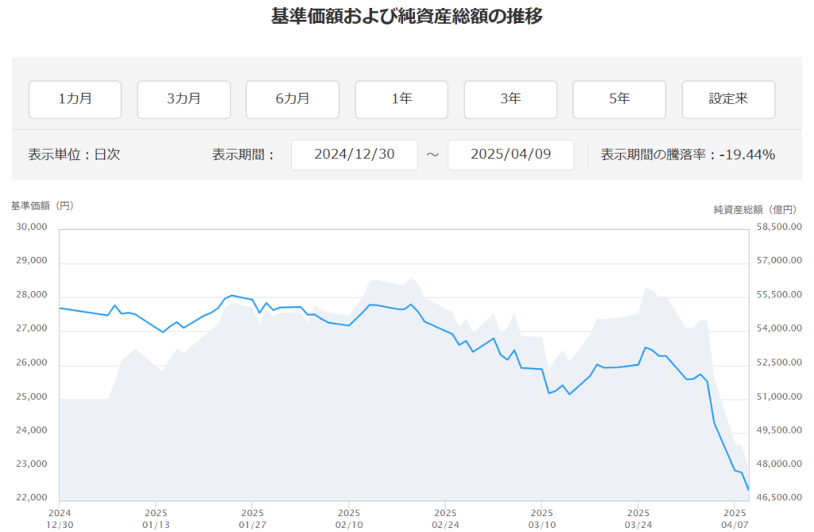Switch chart range to 3カ月

point(184,99)
